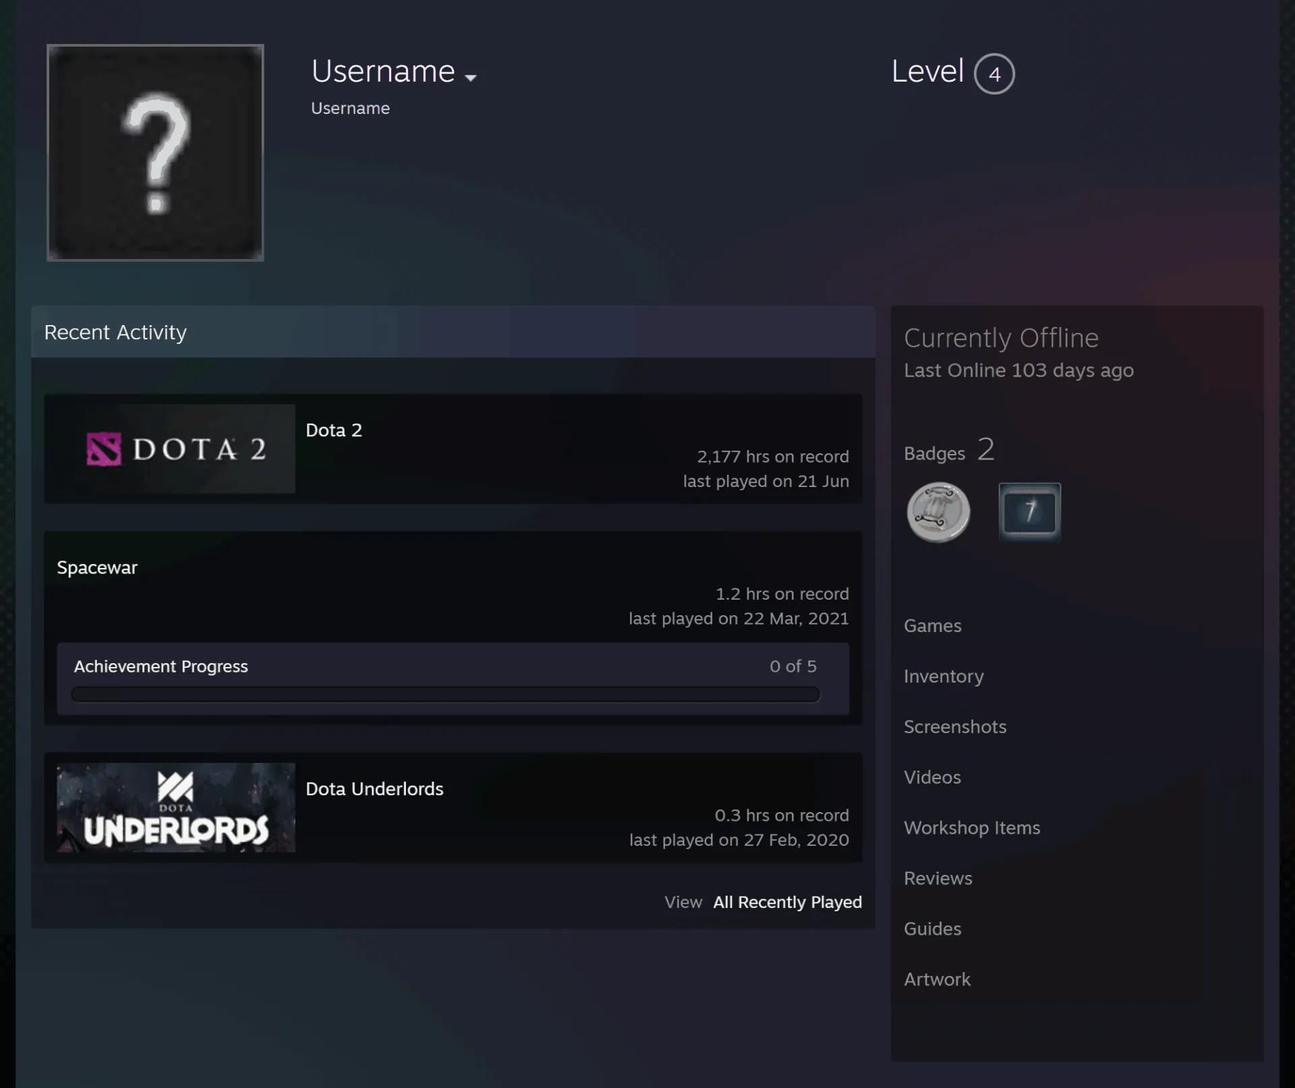Open Workshop Items
Screen dimensions: 1295x1088
[x=972, y=828]
